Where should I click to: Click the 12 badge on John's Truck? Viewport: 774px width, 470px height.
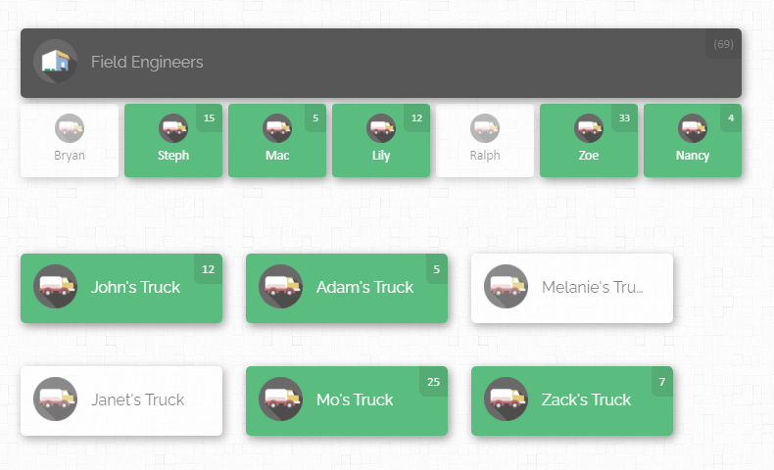[x=208, y=269]
